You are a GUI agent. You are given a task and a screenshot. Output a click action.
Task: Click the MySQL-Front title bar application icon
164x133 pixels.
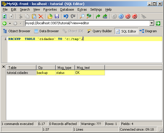[x=4, y=4]
